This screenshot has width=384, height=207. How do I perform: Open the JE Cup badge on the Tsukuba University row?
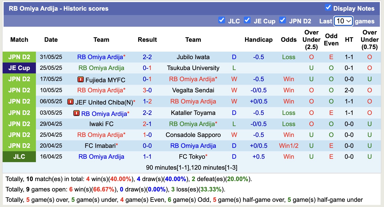[19, 68]
